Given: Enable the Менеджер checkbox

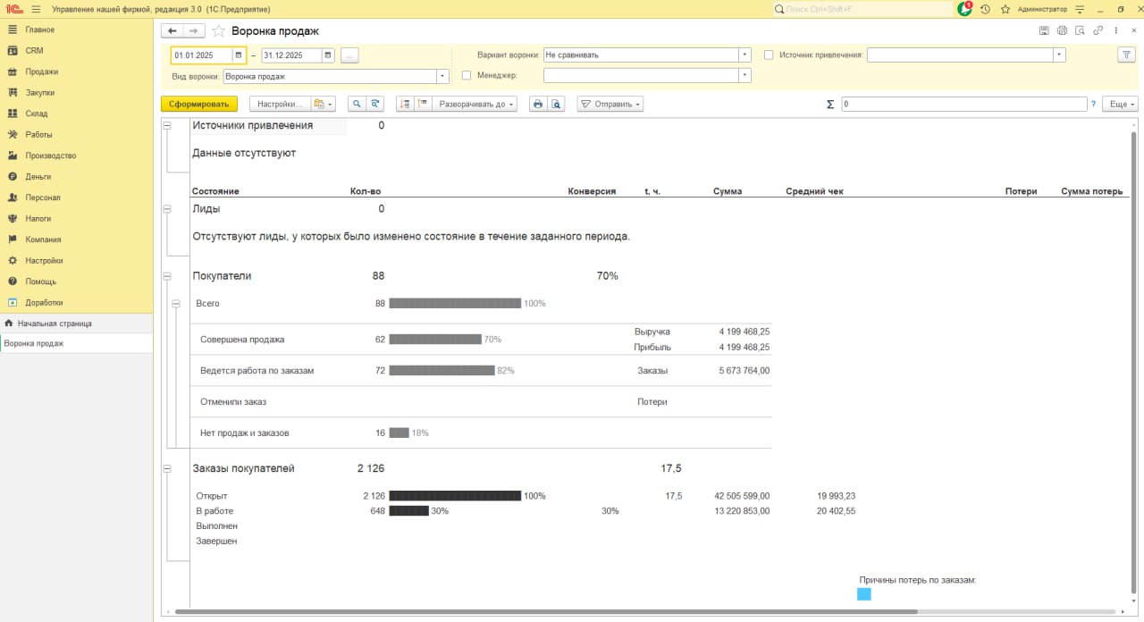Looking at the screenshot, I should 466,74.
